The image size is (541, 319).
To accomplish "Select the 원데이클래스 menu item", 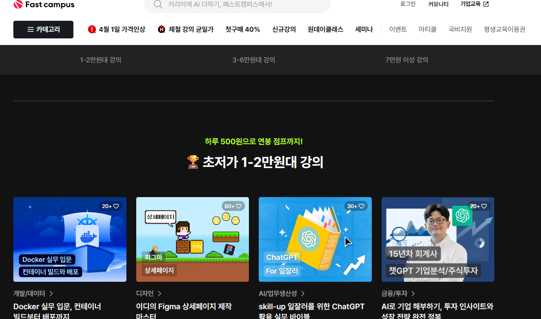I will 325,29.
